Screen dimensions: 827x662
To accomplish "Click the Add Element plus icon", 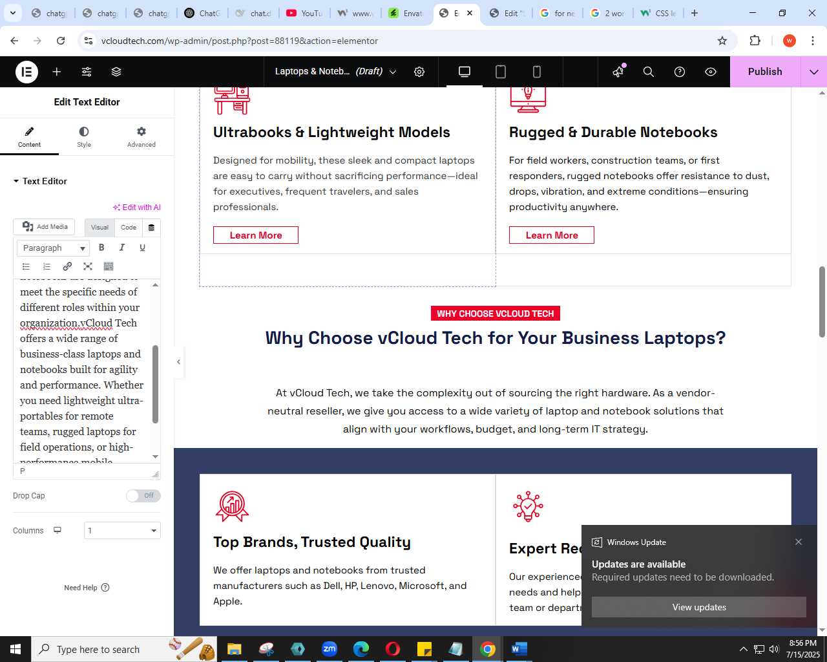I will [57, 72].
